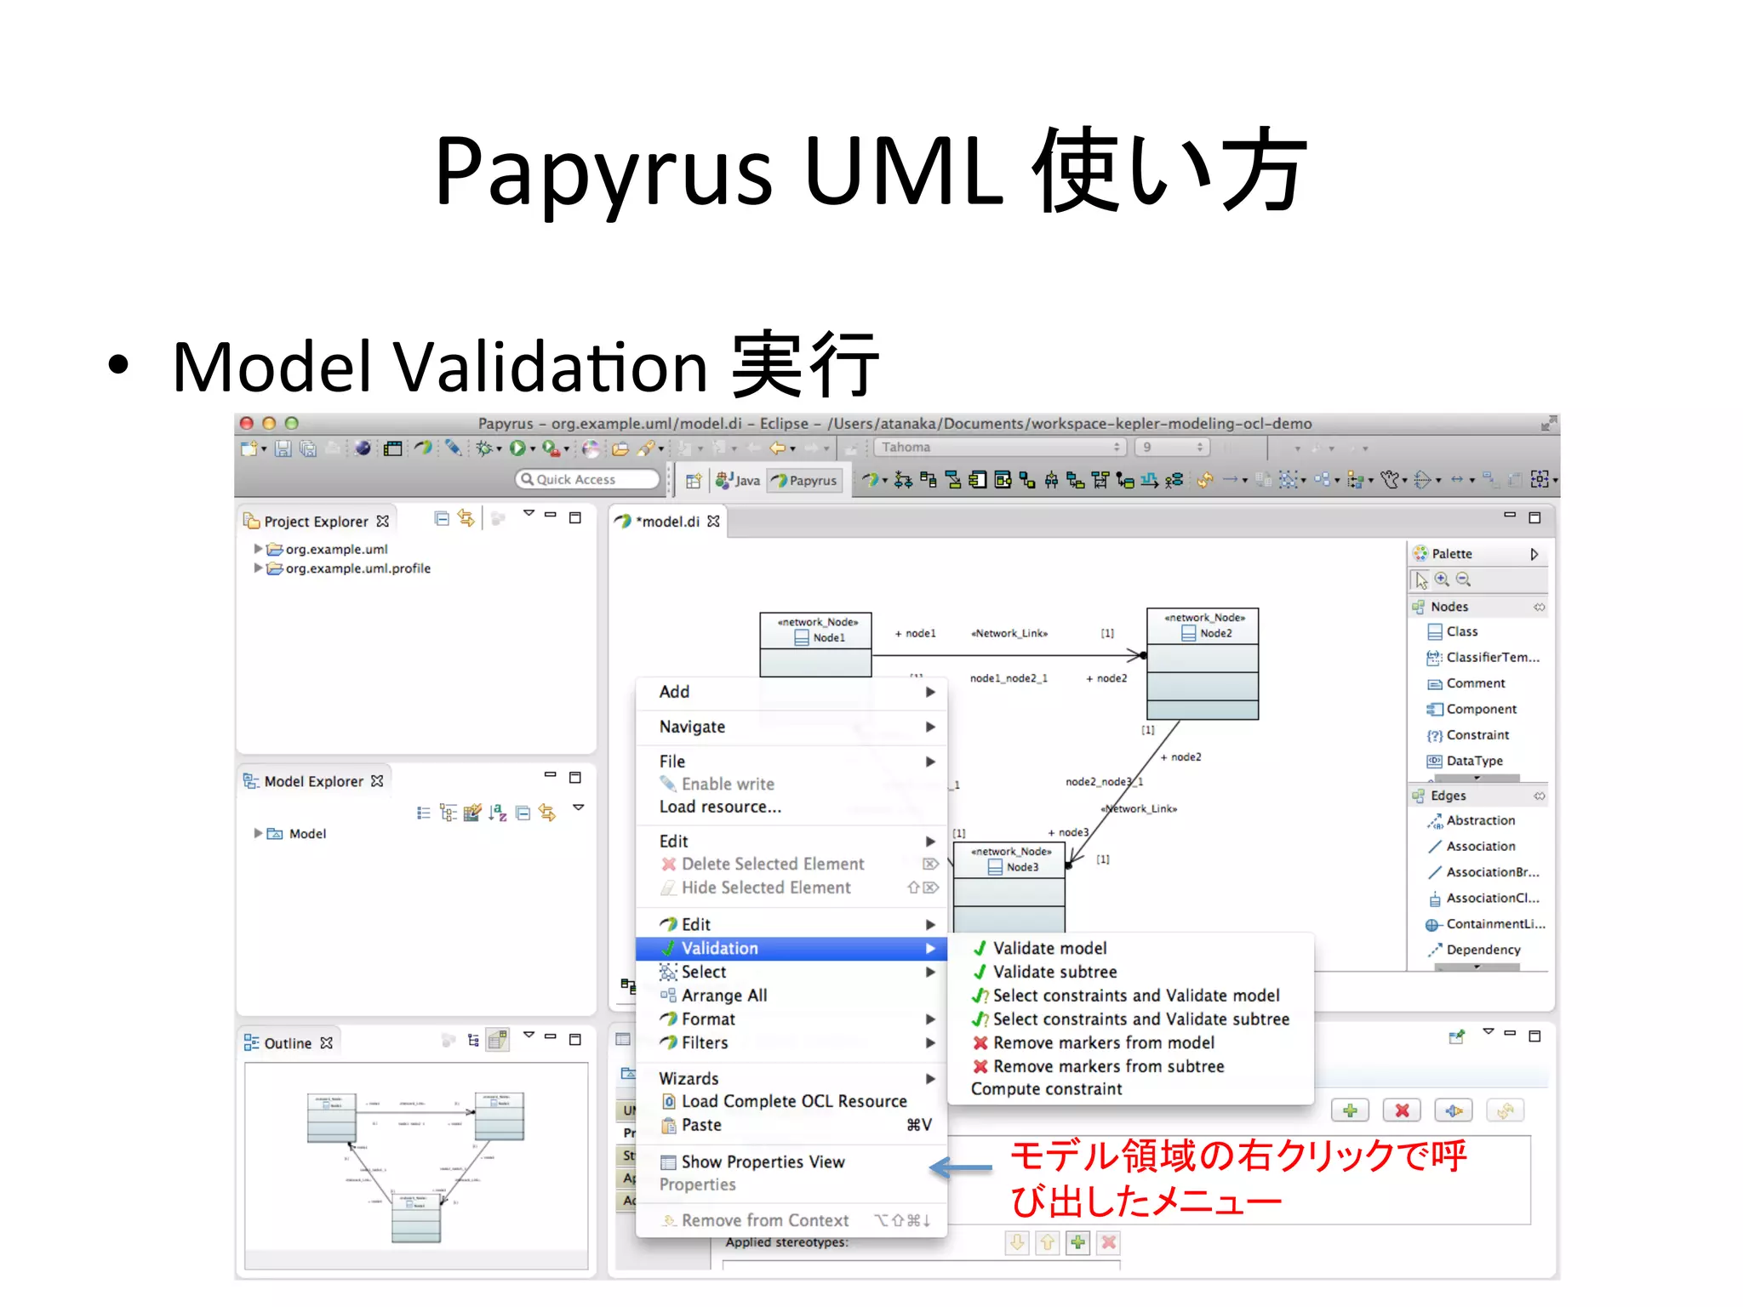Click the red X delete button in properties
1743x1307 pixels.
(1402, 1110)
